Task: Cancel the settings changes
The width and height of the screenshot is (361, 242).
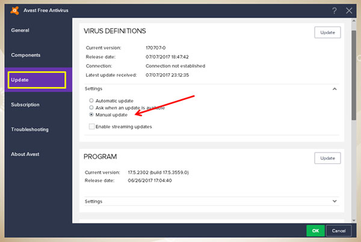Action: pyautogui.click(x=339, y=231)
